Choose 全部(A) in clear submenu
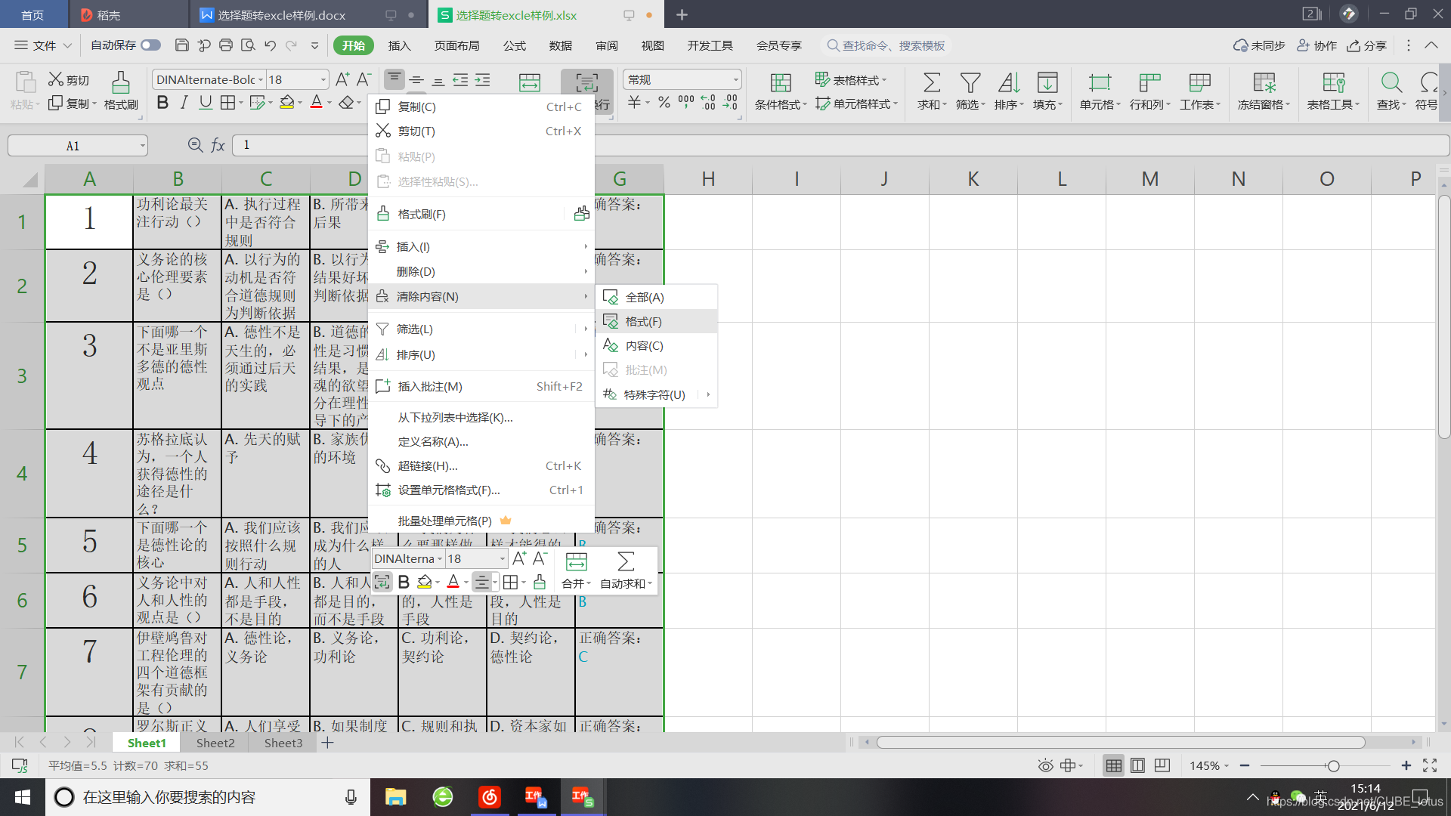Image resolution: width=1451 pixels, height=816 pixels. (656, 297)
